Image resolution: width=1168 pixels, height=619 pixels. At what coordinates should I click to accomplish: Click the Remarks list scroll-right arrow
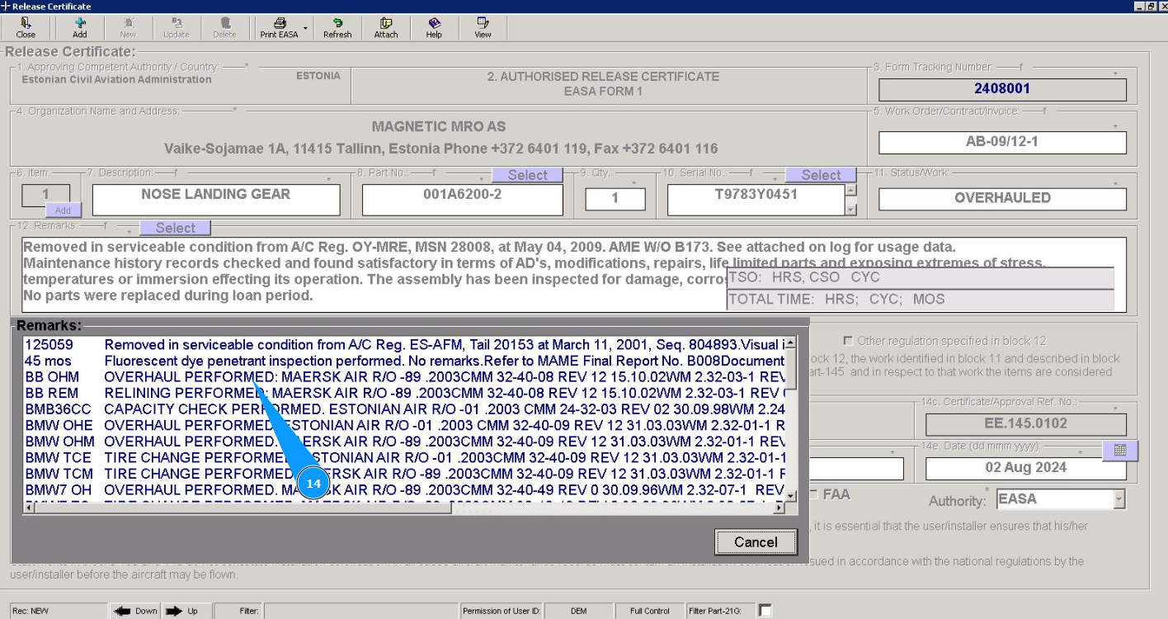(x=779, y=508)
